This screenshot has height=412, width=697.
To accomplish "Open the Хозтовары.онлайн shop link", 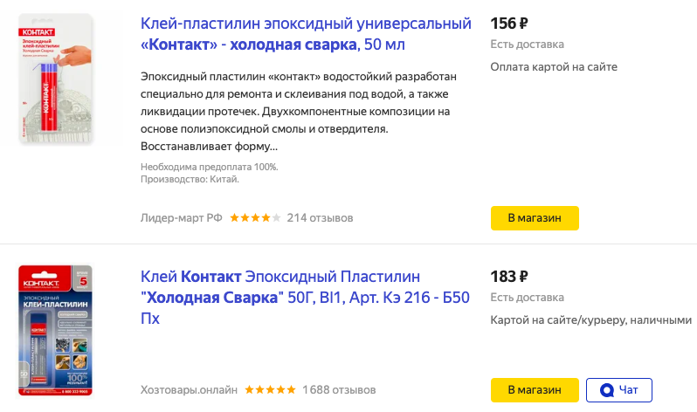I will coord(189,389).
